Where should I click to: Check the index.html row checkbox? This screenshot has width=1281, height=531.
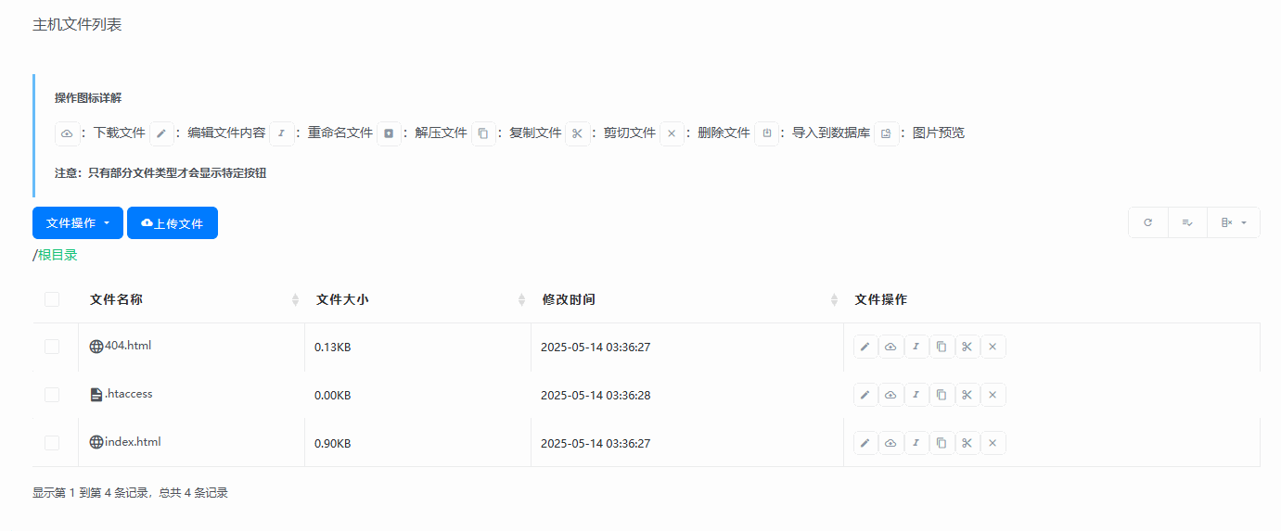click(52, 443)
